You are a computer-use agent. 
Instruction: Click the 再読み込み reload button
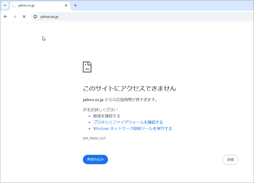tap(95, 159)
